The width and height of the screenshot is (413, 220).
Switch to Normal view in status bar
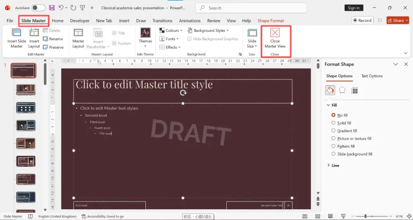pyautogui.click(x=305, y=216)
